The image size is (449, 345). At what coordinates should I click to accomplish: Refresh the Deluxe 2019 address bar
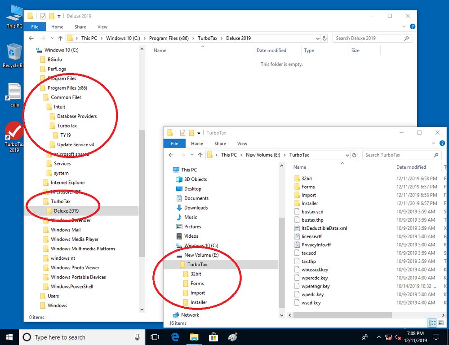point(325,38)
